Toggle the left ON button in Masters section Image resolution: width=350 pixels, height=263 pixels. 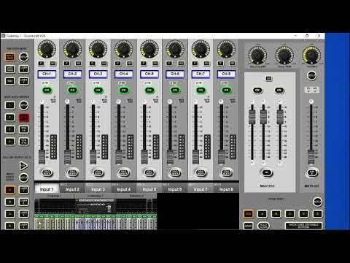click(257, 90)
